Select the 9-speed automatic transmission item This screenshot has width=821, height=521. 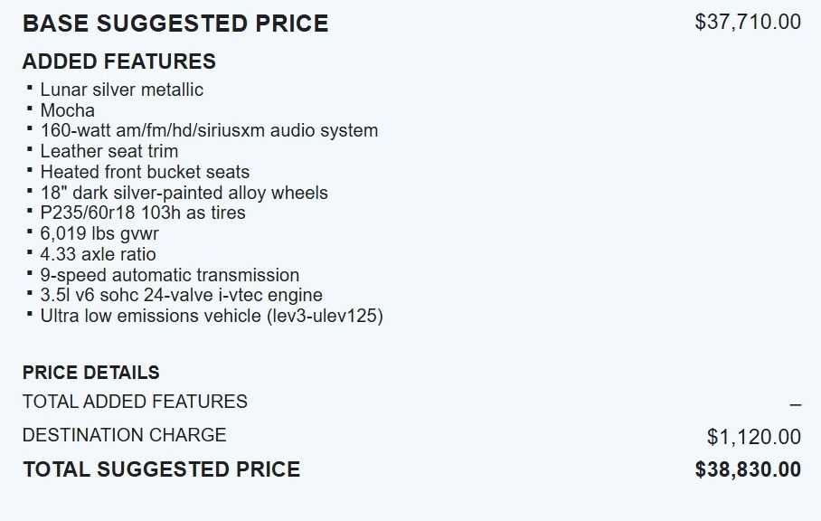[169, 275]
